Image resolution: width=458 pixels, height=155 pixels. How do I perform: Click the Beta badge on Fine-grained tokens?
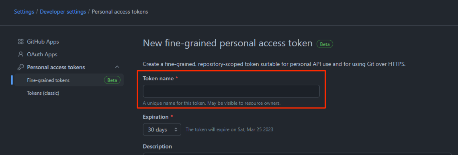point(112,80)
